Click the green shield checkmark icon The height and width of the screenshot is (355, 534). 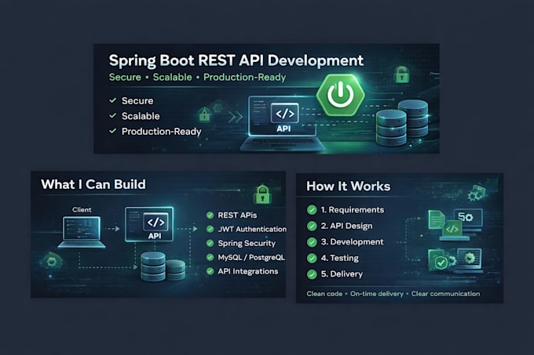[x=441, y=263]
